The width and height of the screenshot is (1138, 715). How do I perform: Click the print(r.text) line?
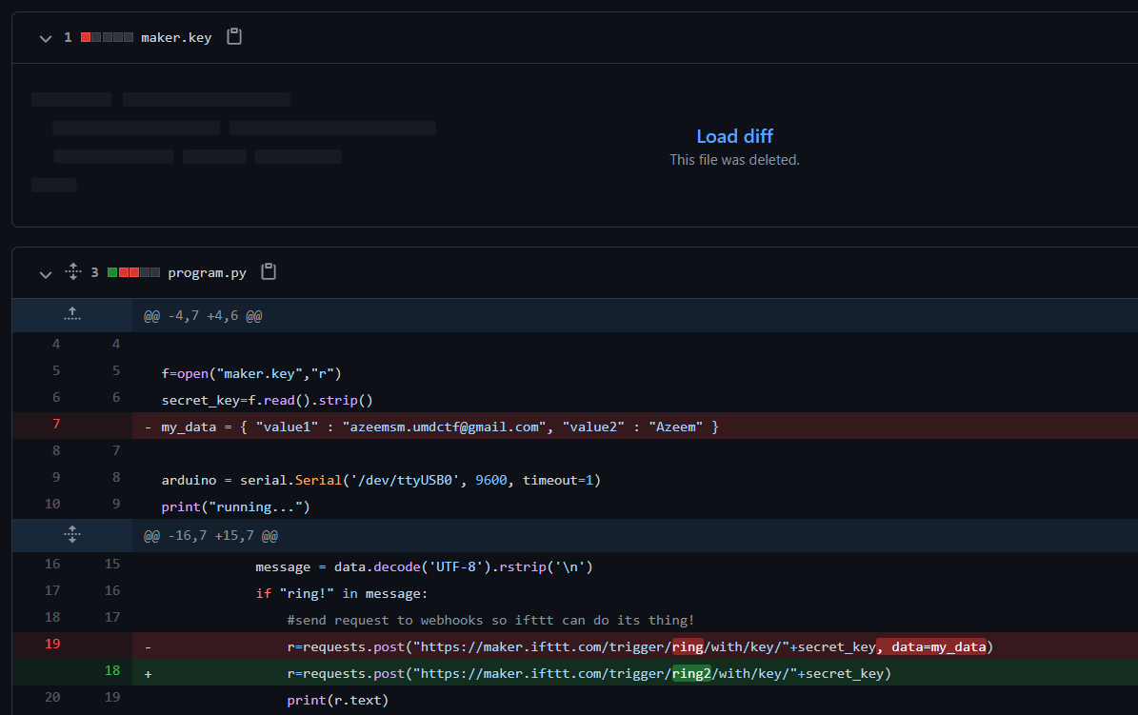[337, 701]
